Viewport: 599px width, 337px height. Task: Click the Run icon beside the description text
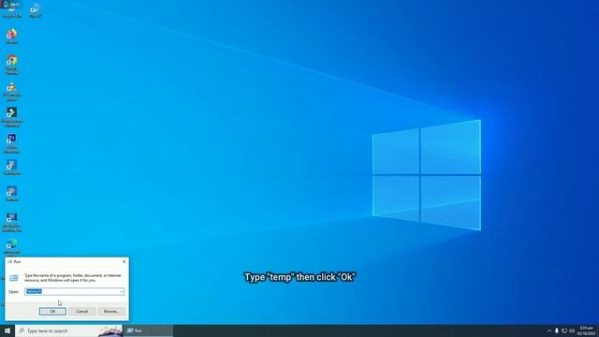click(14, 278)
